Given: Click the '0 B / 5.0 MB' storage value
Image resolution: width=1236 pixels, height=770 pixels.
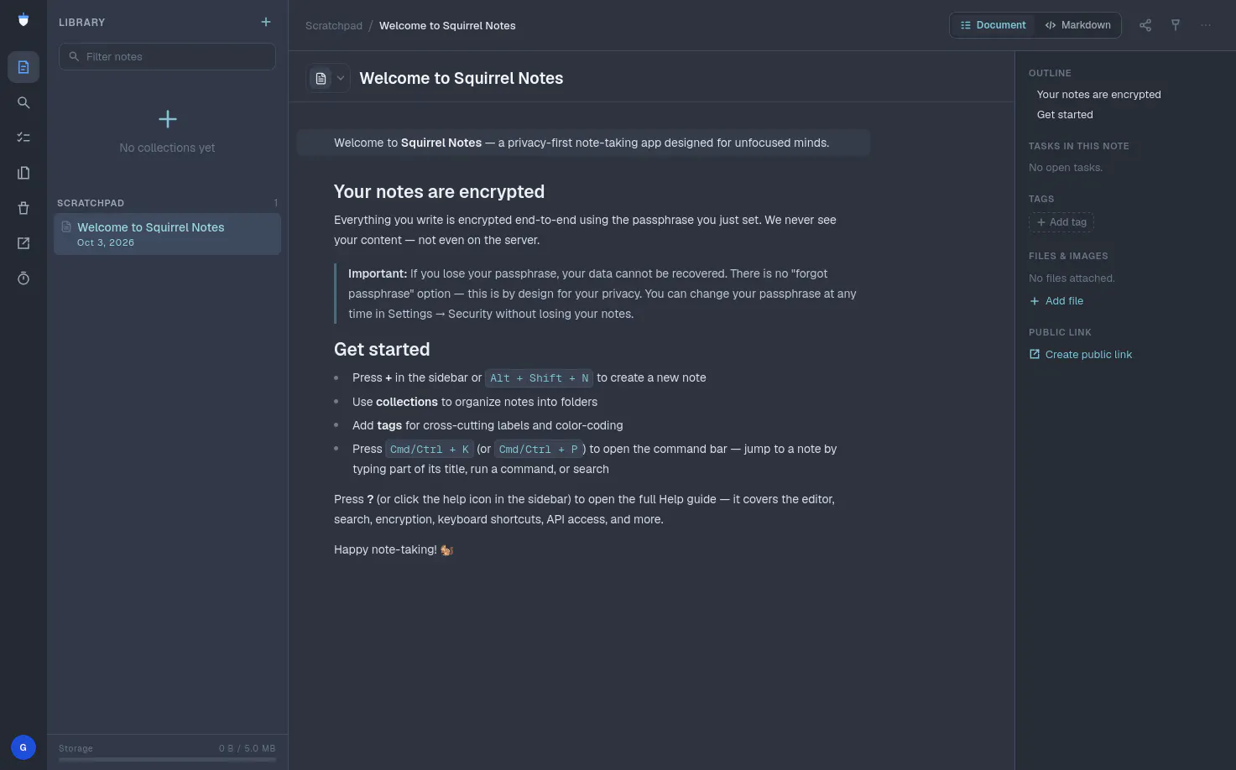Looking at the screenshot, I should (x=247, y=748).
